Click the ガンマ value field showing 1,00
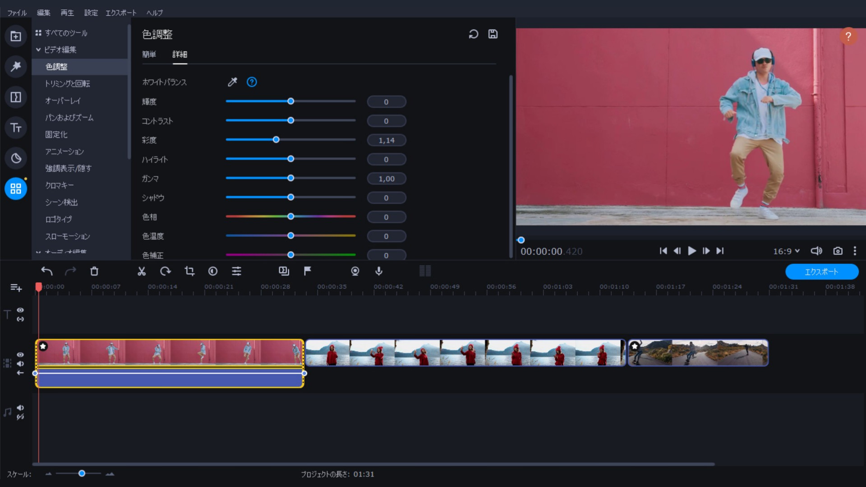 click(x=387, y=179)
